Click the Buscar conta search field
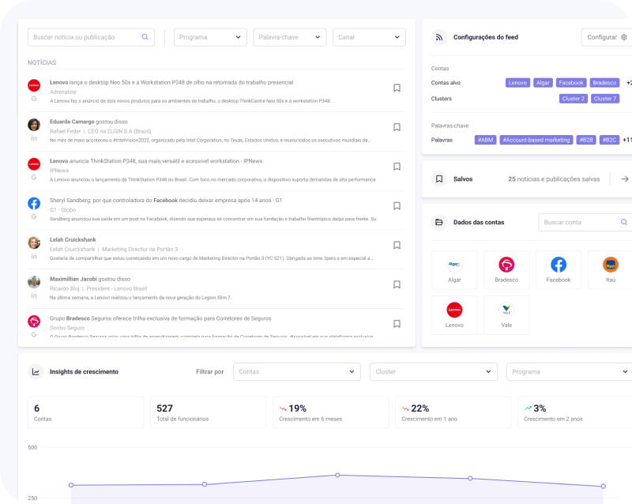This screenshot has width=632, height=504. (x=579, y=222)
